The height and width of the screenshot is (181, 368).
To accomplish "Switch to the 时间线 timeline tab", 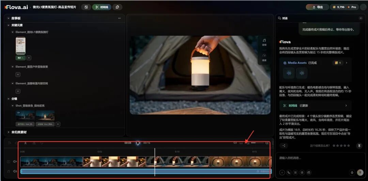I will [102, 7].
